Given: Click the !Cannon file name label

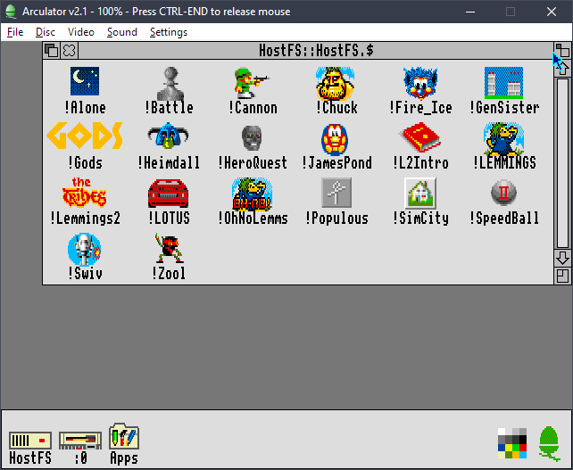Looking at the screenshot, I should [253, 108].
